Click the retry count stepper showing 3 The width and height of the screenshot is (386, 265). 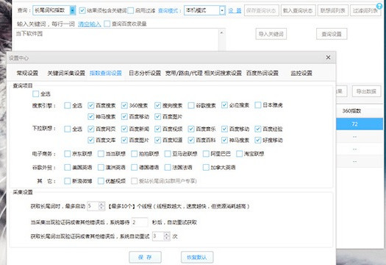(x=161, y=236)
